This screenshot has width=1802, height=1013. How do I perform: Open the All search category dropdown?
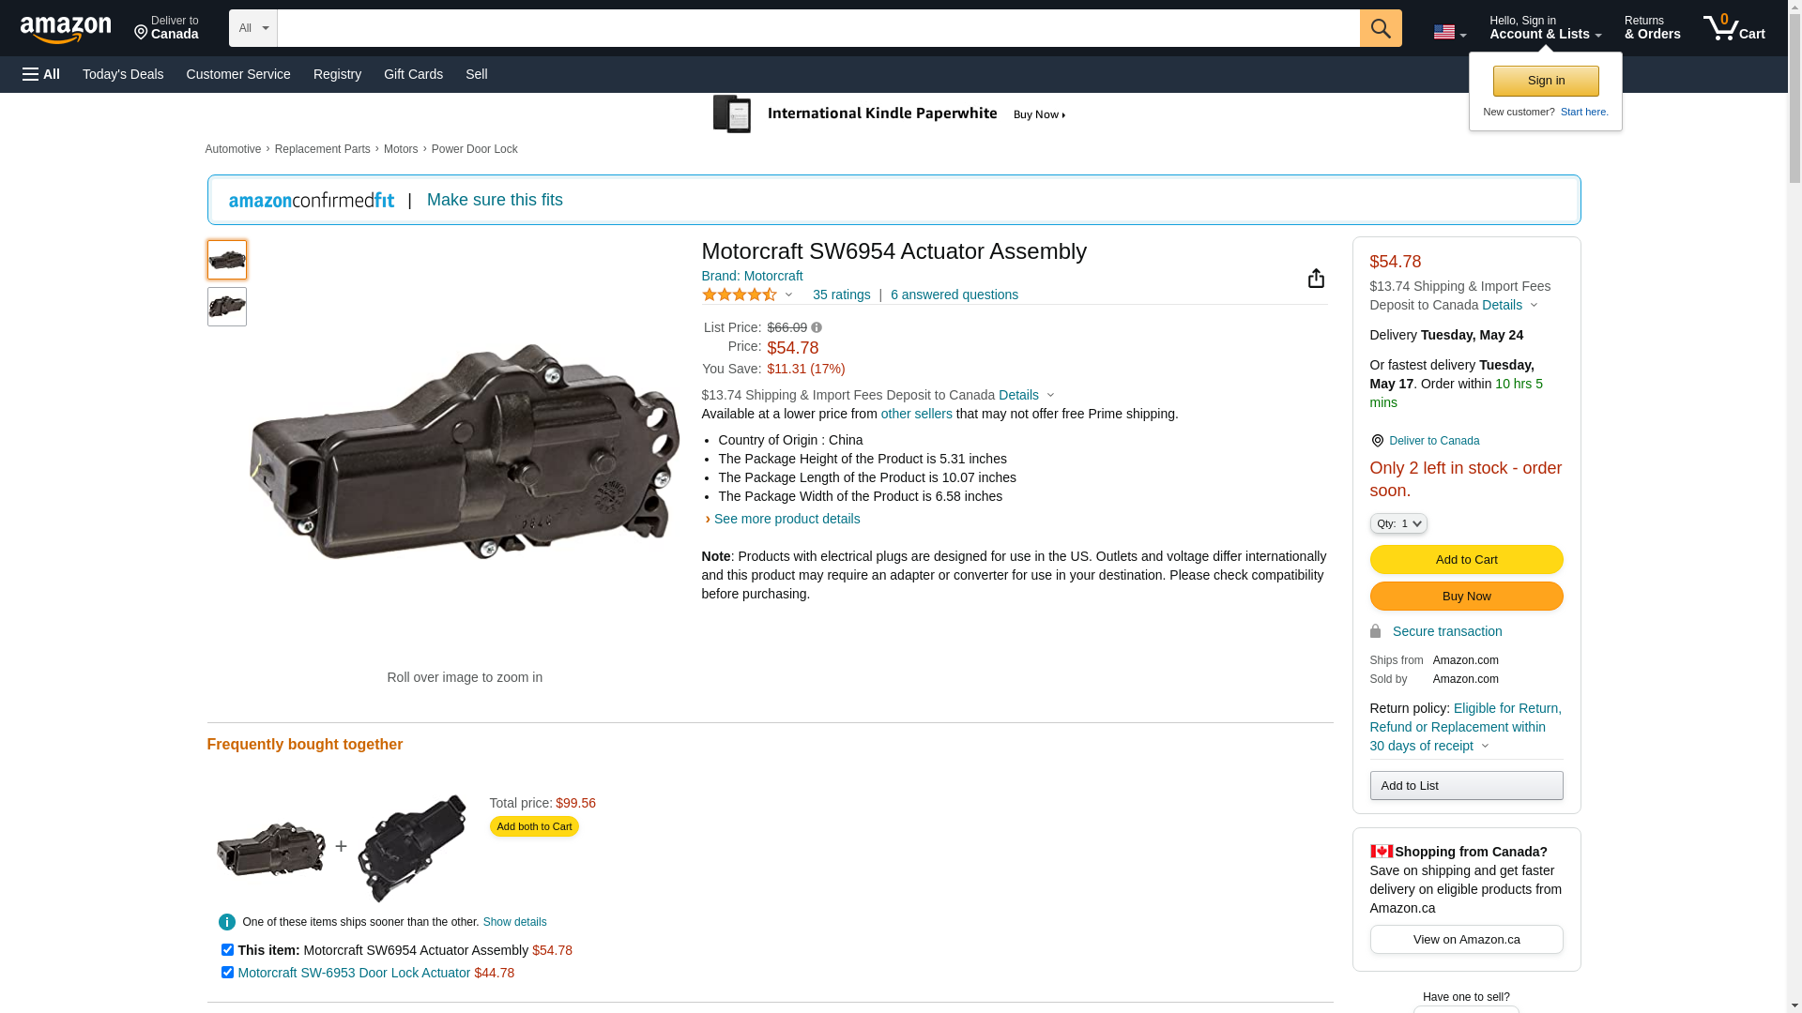click(252, 28)
